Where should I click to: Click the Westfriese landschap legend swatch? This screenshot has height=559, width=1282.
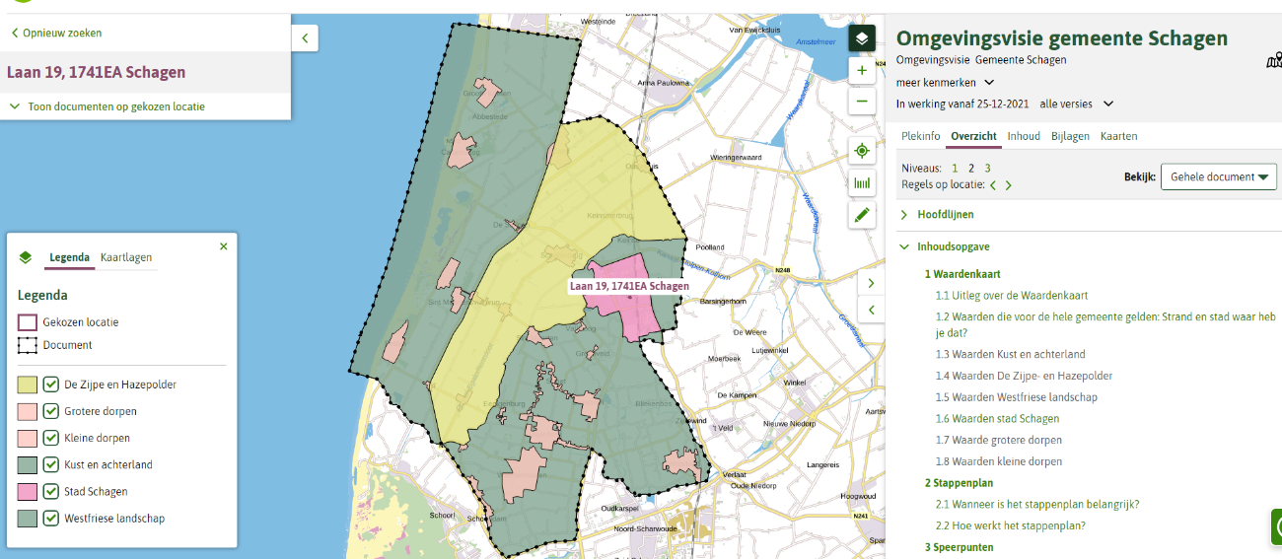coord(28,518)
